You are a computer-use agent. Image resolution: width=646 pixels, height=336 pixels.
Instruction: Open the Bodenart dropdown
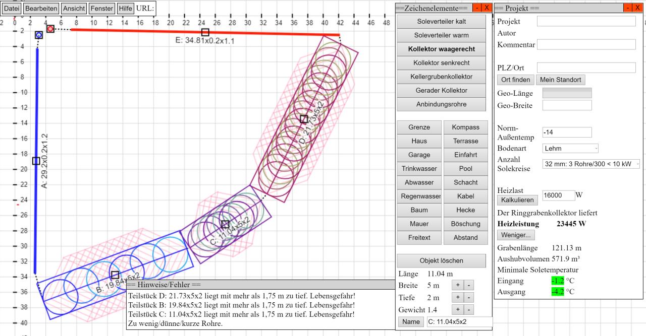[x=570, y=149]
